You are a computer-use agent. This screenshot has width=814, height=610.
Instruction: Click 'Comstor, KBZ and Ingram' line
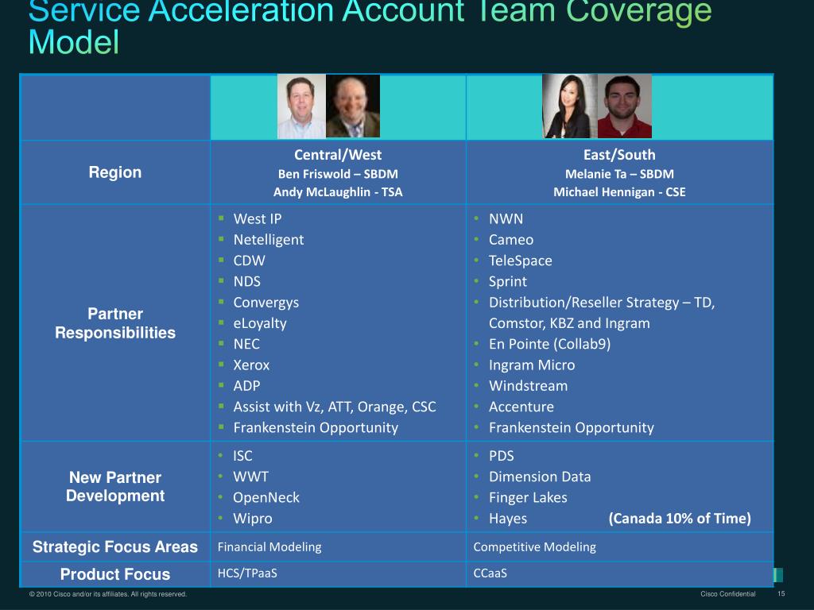569,323
